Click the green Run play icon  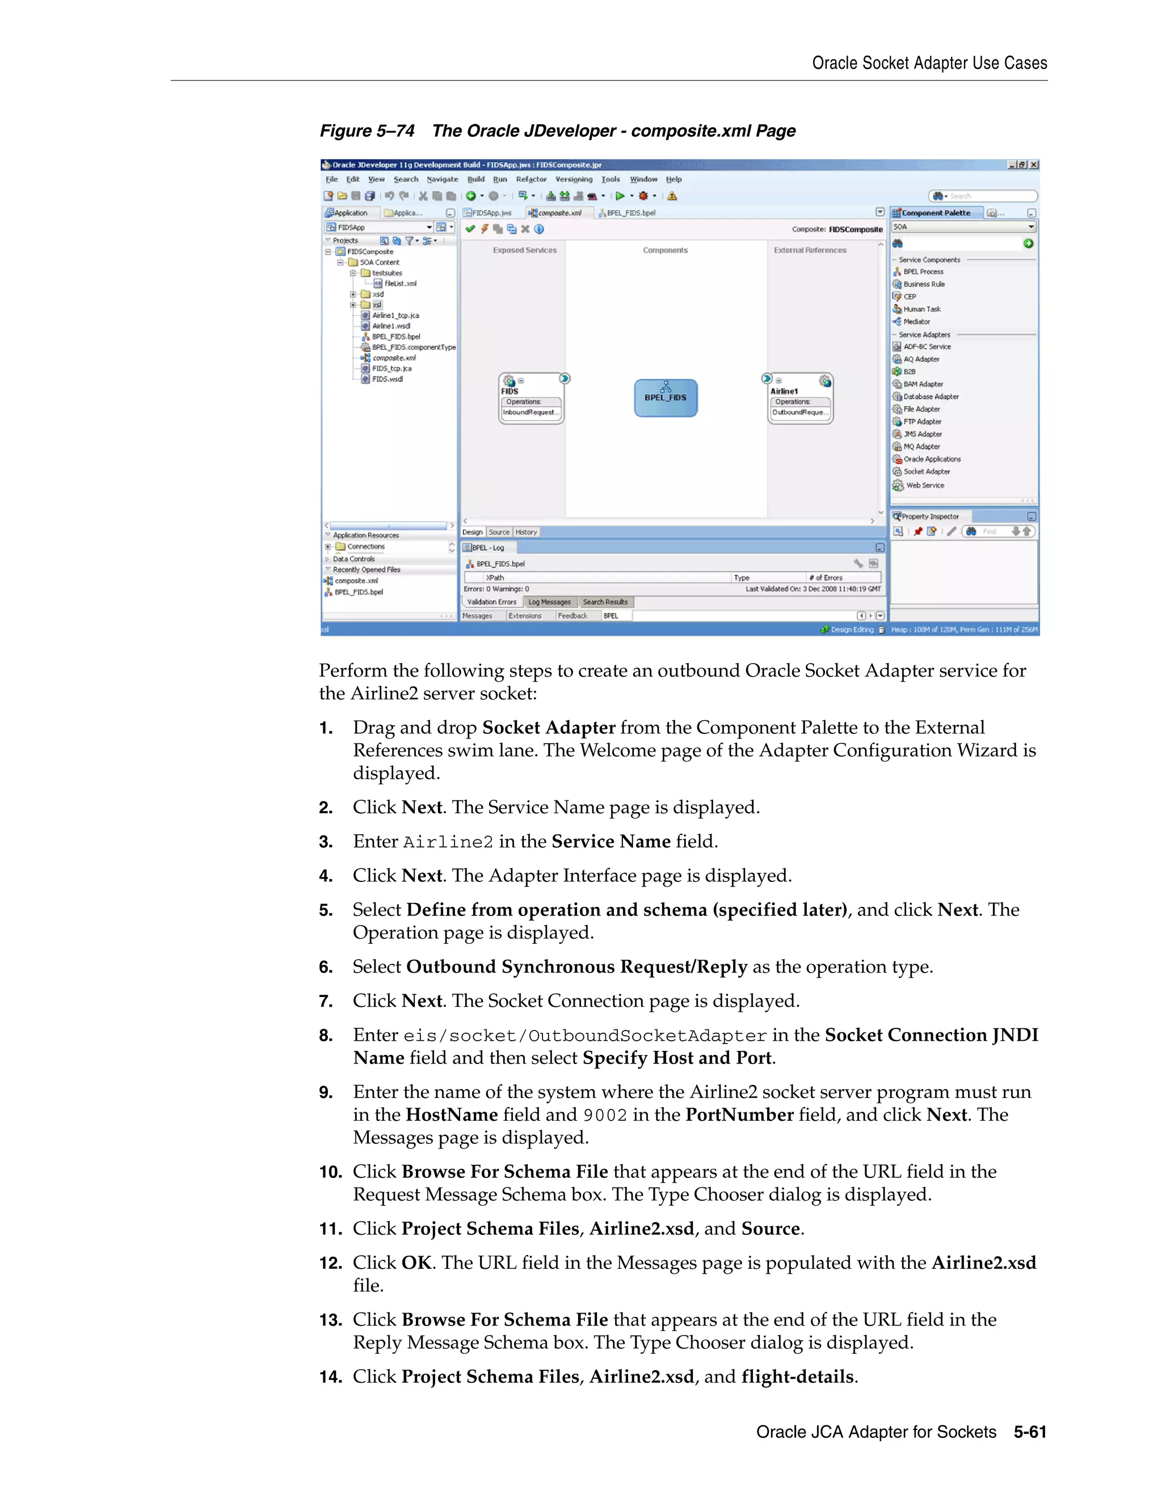click(x=620, y=196)
